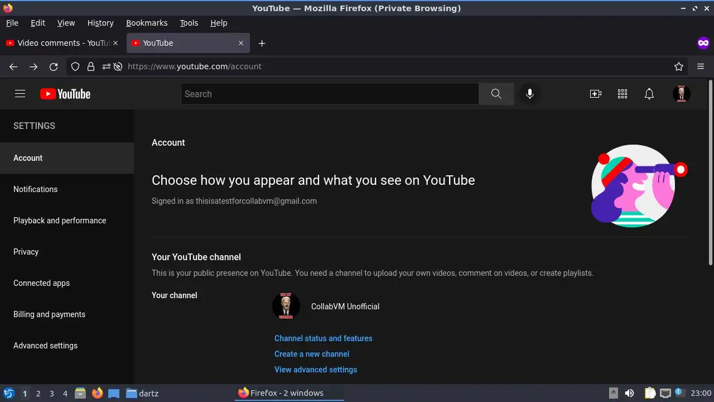
Task: Click View advanced settings link
Action: point(316,370)
